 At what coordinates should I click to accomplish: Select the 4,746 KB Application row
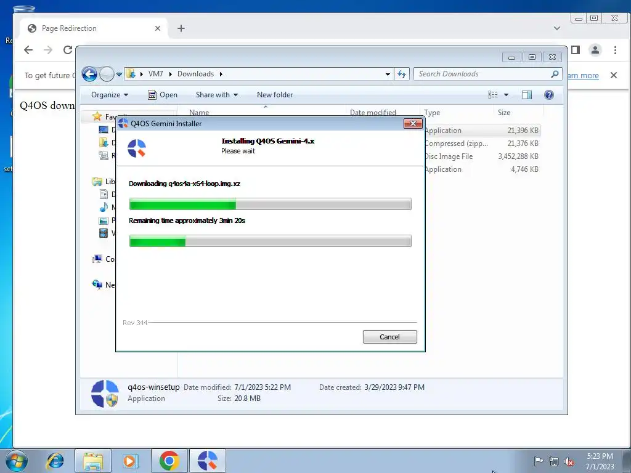(x=482, y=169)
